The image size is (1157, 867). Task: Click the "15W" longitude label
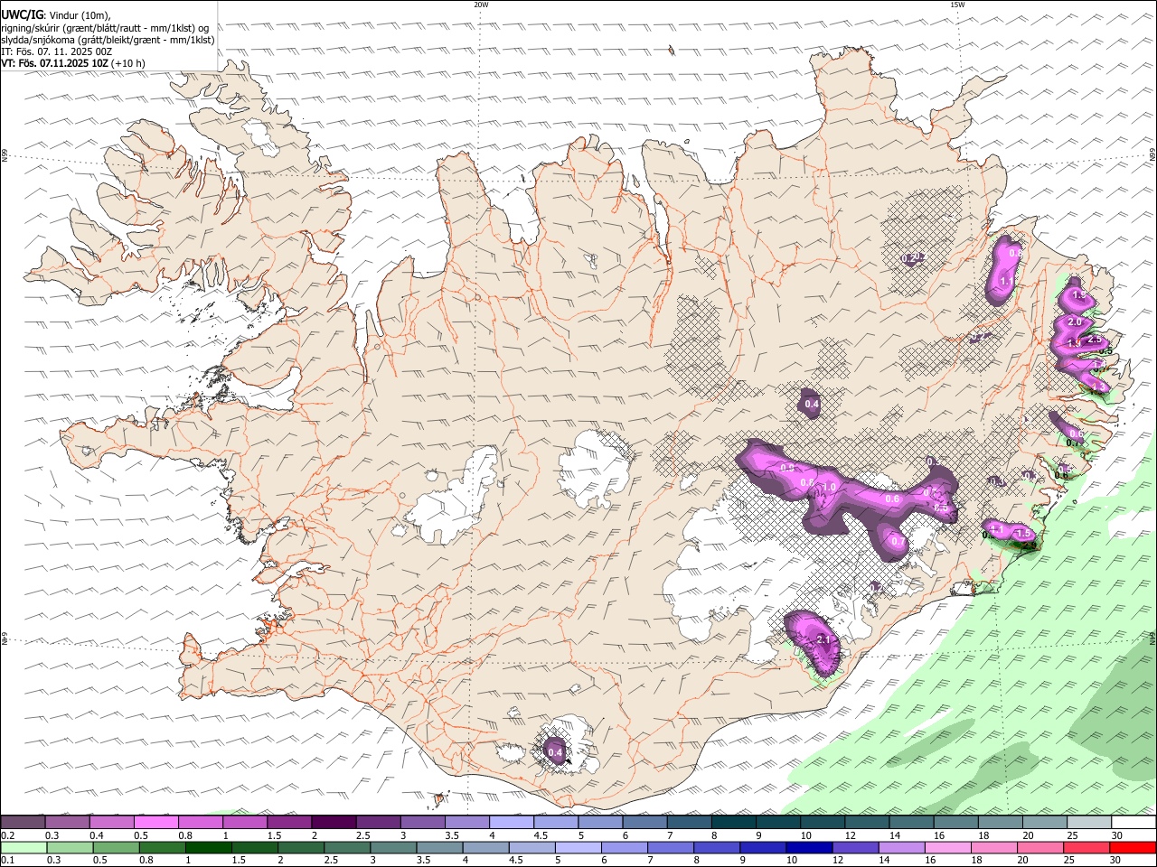pos(957,5)
